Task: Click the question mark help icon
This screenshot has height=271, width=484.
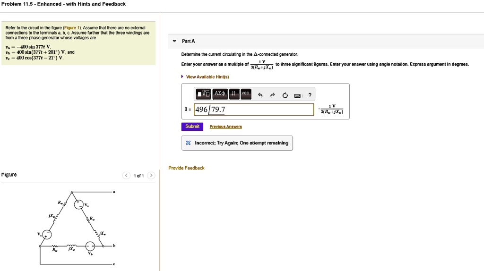Action: [310, 95]
